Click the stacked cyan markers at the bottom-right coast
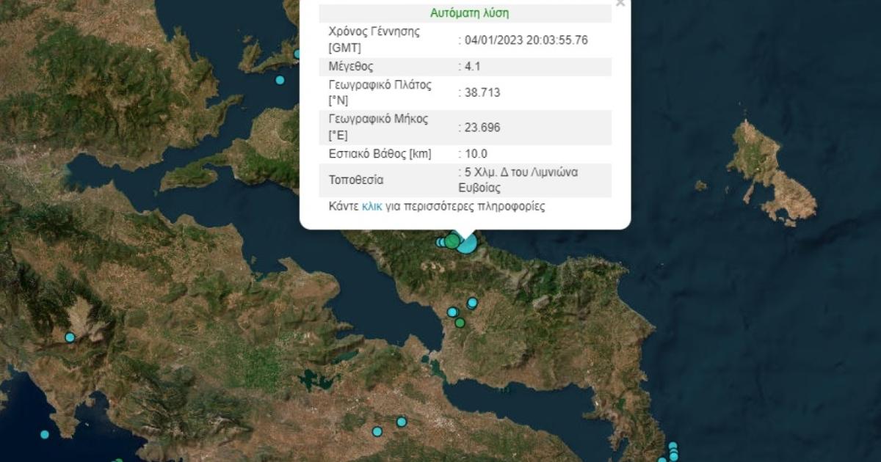881x462 pixels. [x=672, y=451]
